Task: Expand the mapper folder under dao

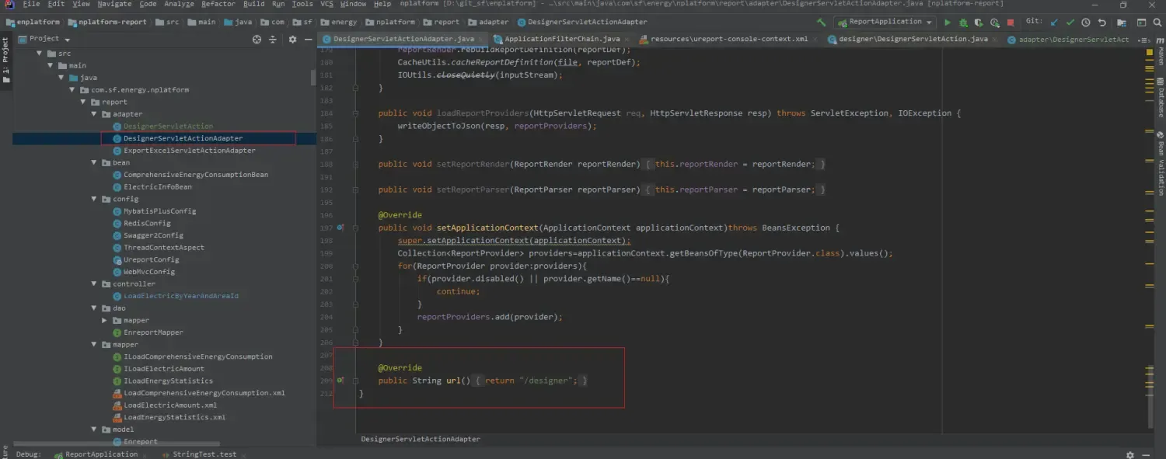Action: 106,320
